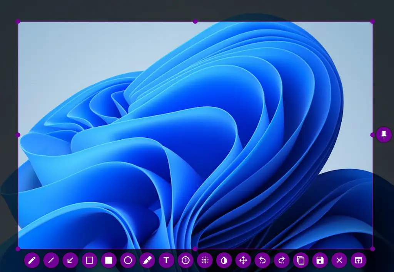
Task: Click the left-middle selection handle
Action: [18, 135]
